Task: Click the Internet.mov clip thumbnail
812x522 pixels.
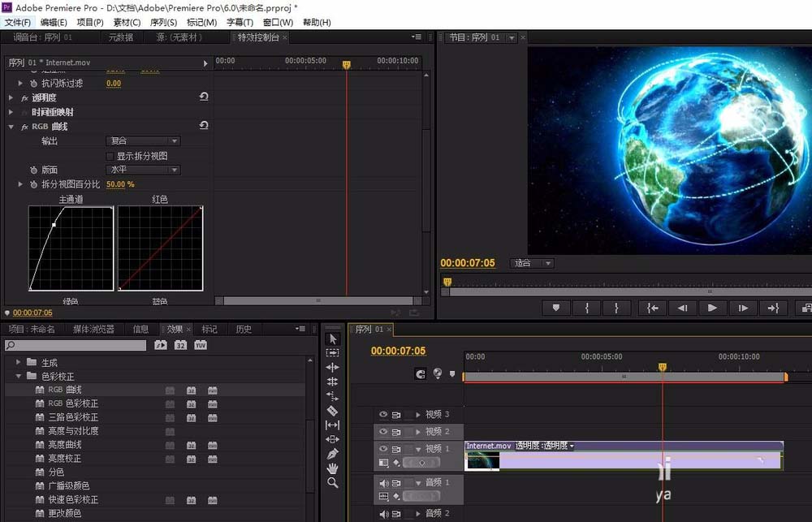Action: click(482, 460)
